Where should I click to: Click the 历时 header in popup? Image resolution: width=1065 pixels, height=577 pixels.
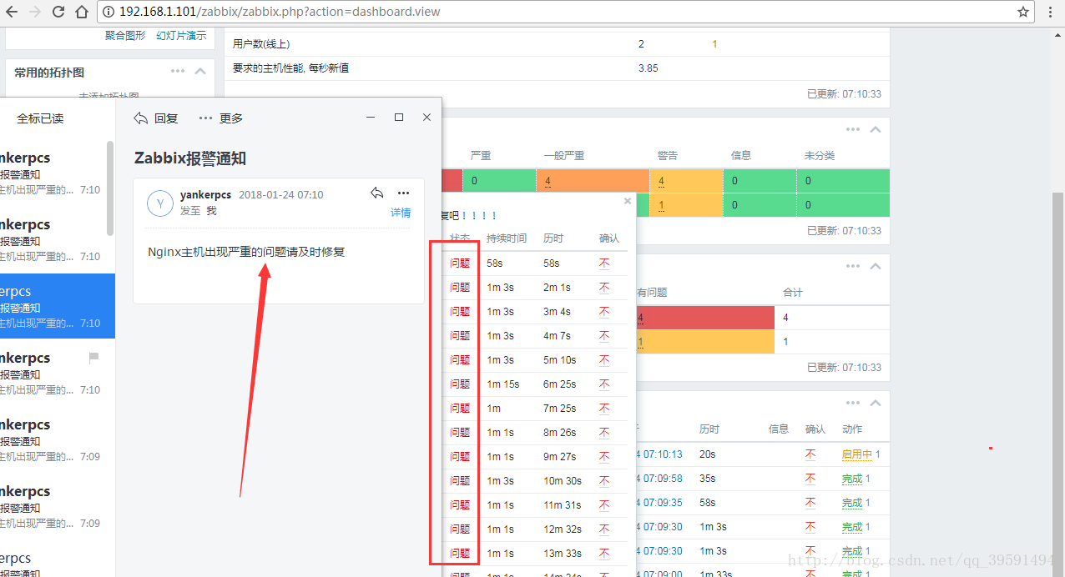pos(553,238)
